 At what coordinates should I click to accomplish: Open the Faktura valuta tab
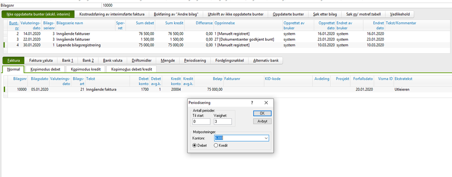click(41, 61)
